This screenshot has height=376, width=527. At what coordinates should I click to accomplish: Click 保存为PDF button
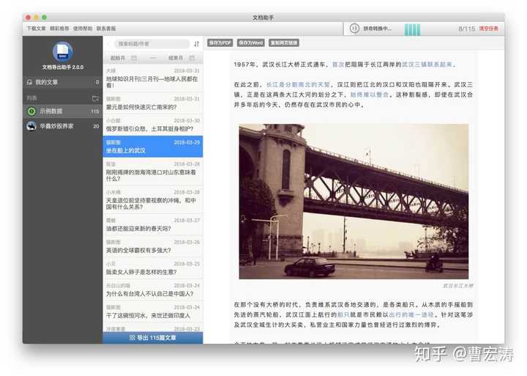point(220,43)
